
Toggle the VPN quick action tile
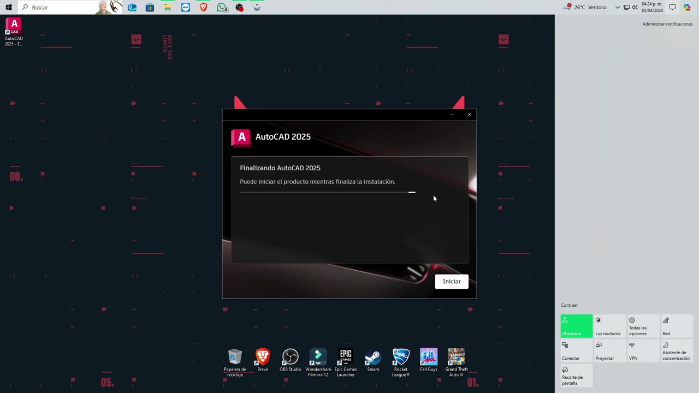643,350
